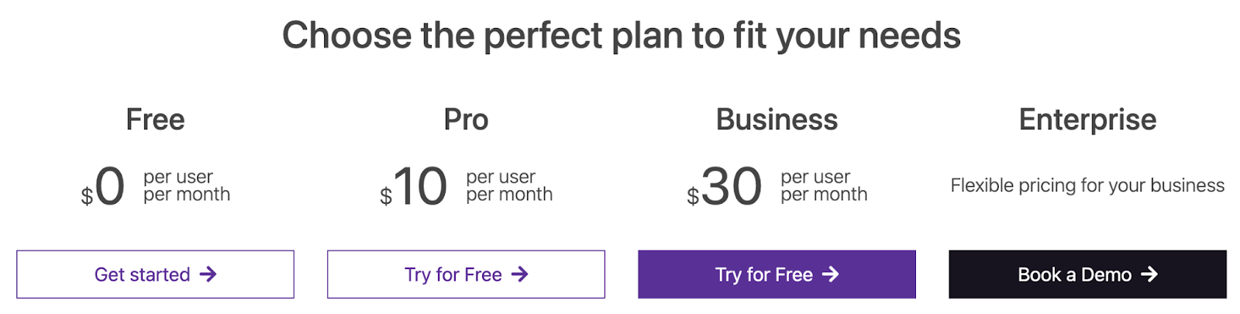Image resolution: width=1240 pixels, height=314 pixels.
Task: Click per user per month under Free
Action: pyautogui.click(x=187, y=186)
